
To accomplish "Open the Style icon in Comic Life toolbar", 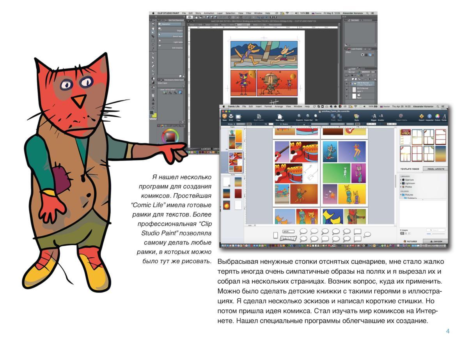I will (x=356, y=116).
